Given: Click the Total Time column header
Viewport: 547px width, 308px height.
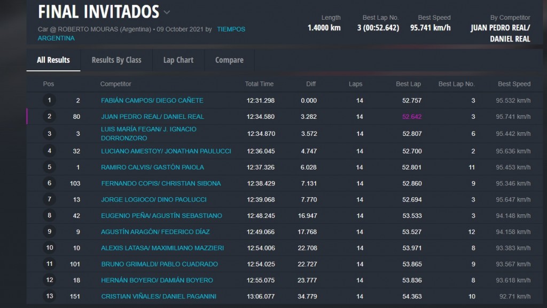Looking at the screenshot, I should (259, 84).
